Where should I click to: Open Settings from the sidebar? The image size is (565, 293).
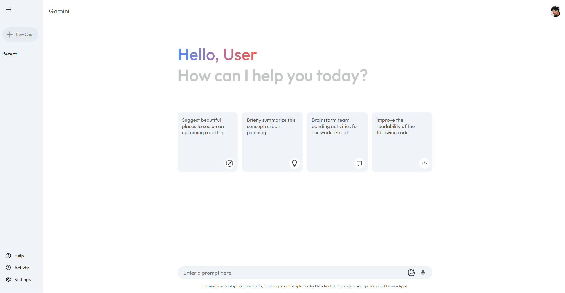(x=22, y=280)
